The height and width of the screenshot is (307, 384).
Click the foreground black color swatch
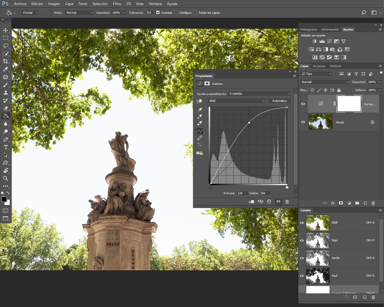(4, 199)
